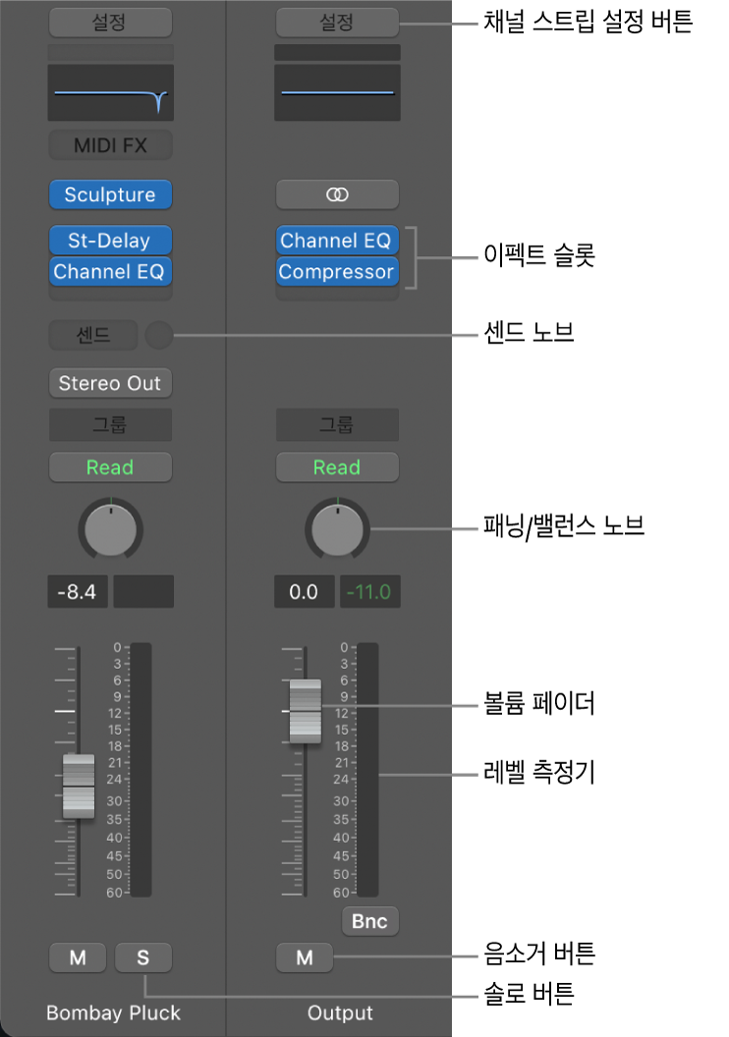This screenshot has height=1037, width=729.
Task: Click the Output strip level meter
Action: pos(367,770)
